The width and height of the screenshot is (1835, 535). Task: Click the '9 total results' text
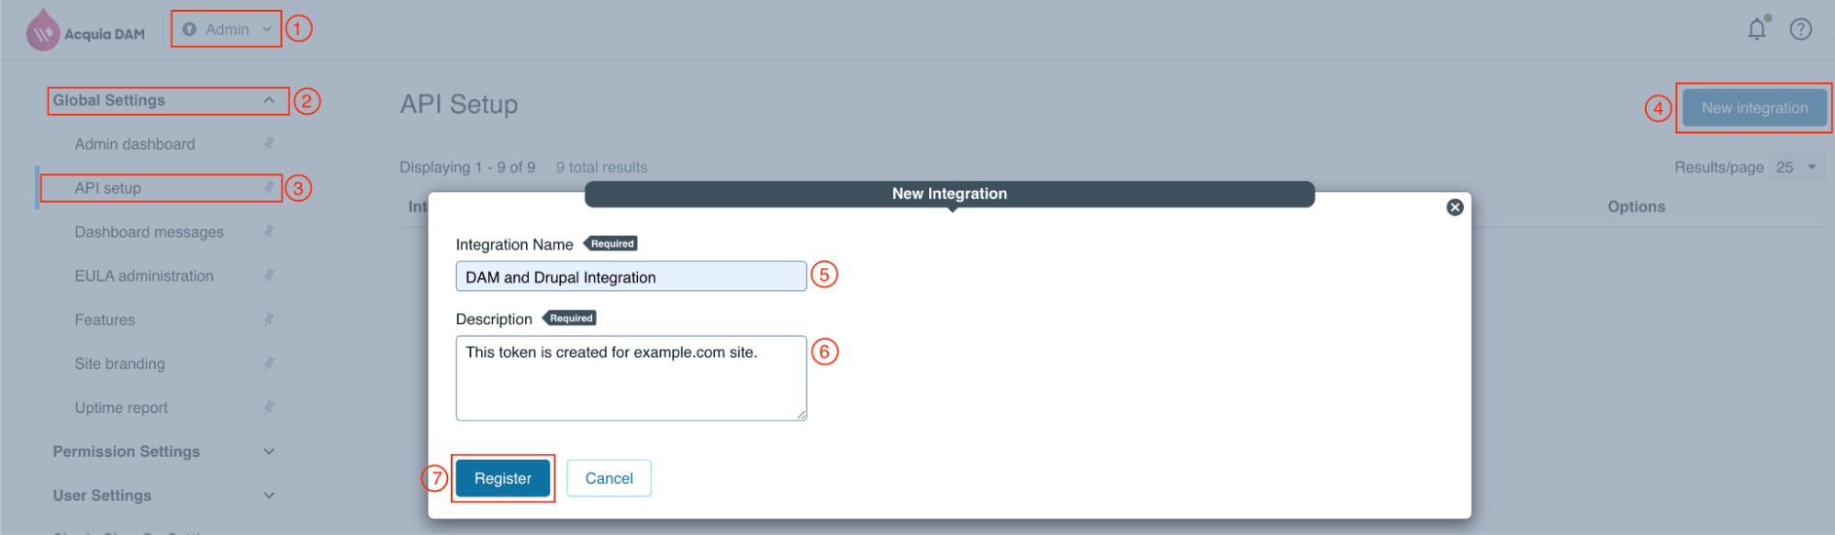(x=601, y=167)
